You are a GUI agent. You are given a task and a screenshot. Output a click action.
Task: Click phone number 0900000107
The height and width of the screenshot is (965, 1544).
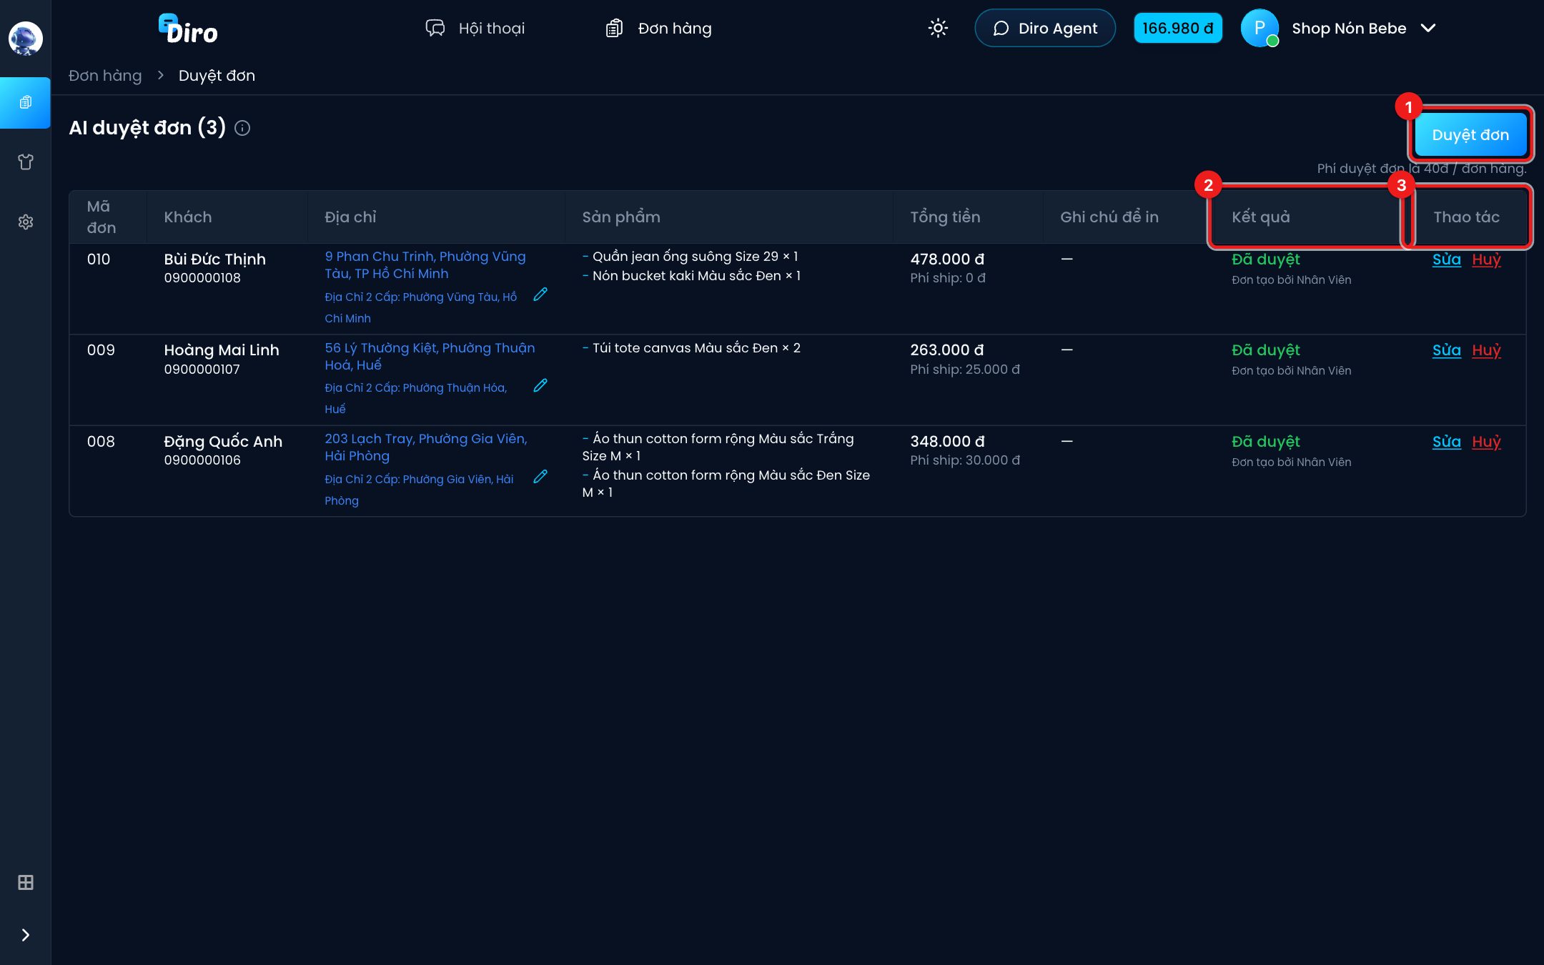(x=202, y=369)
